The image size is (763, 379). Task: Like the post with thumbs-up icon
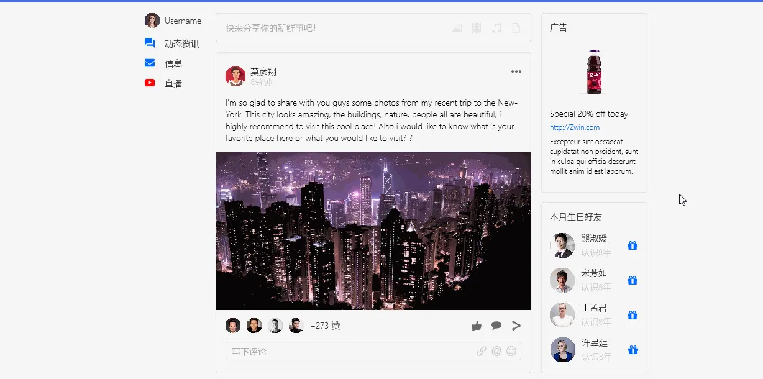coord(477,326)
